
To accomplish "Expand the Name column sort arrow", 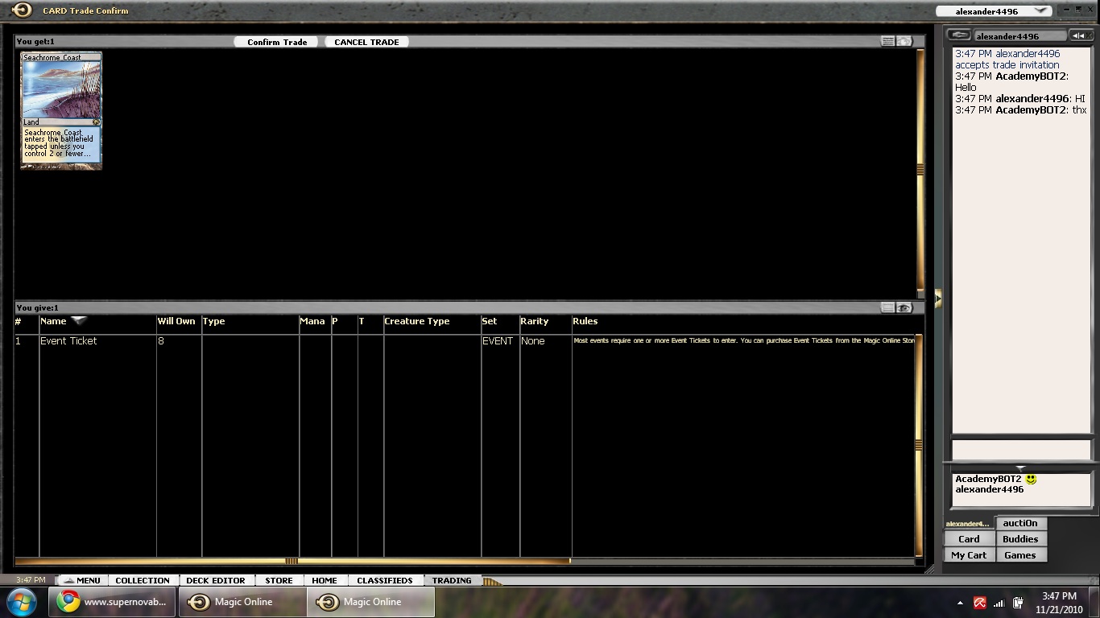I will coord(78,321).
